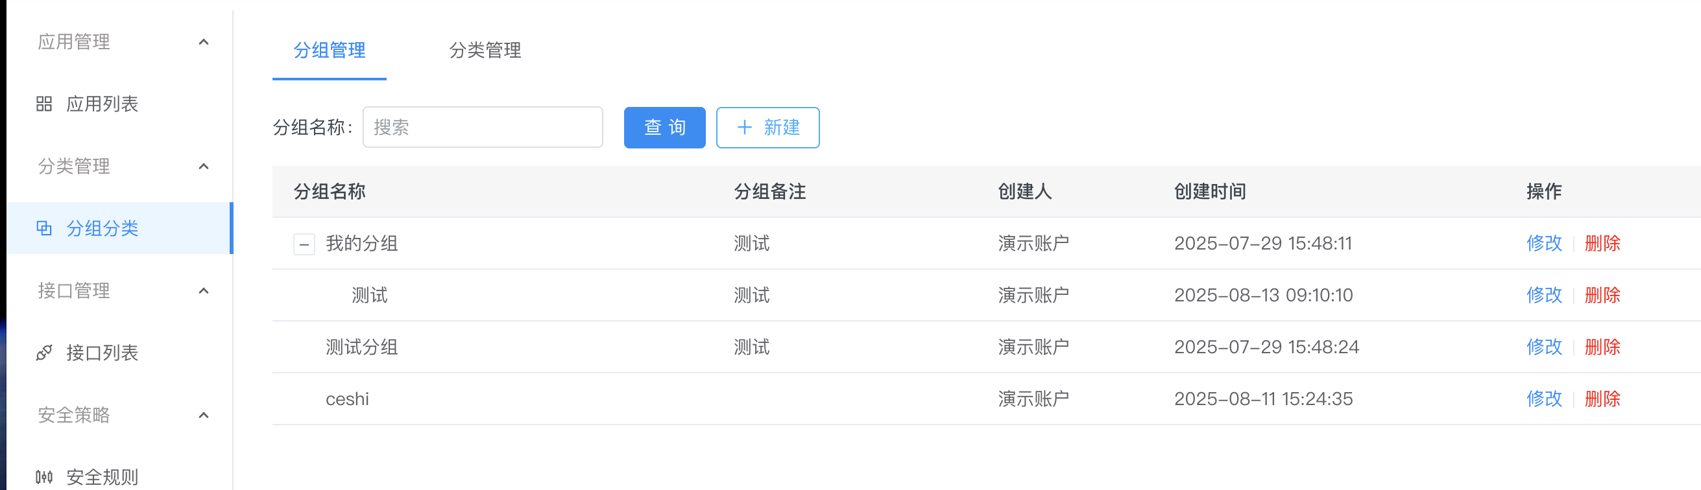Click the link icon beside 接口列表
Screen dimensions: 1701x490
pyautogui.click(x=44, y=353)
